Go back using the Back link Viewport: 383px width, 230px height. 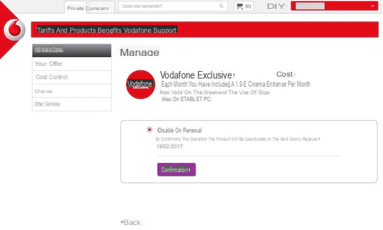tap(131, 222)
